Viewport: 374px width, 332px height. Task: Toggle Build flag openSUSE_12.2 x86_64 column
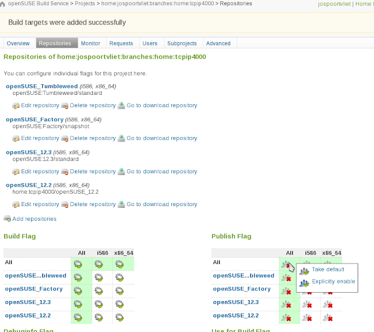(x=119, y=317)
